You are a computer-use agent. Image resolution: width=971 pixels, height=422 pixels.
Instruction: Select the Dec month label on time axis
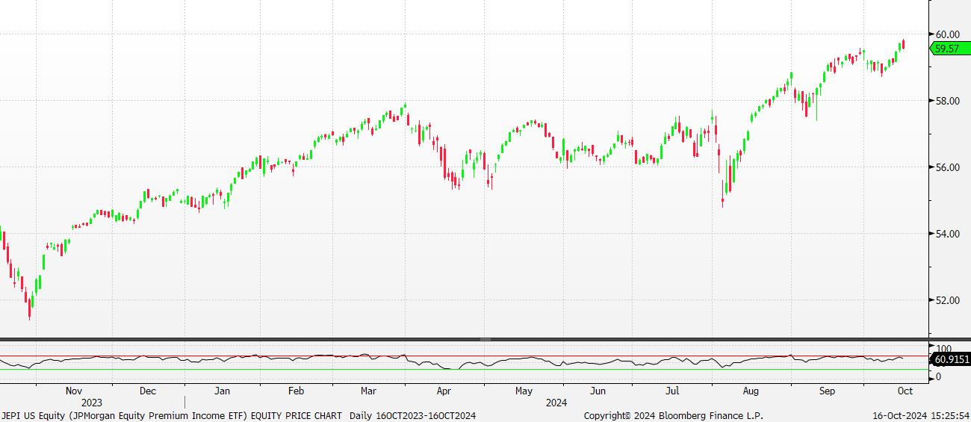pos(148,391)
